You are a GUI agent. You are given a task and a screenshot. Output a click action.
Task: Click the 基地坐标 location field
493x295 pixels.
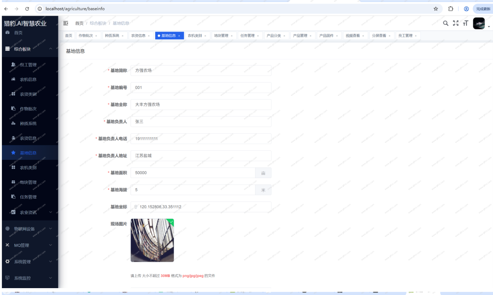201,207
